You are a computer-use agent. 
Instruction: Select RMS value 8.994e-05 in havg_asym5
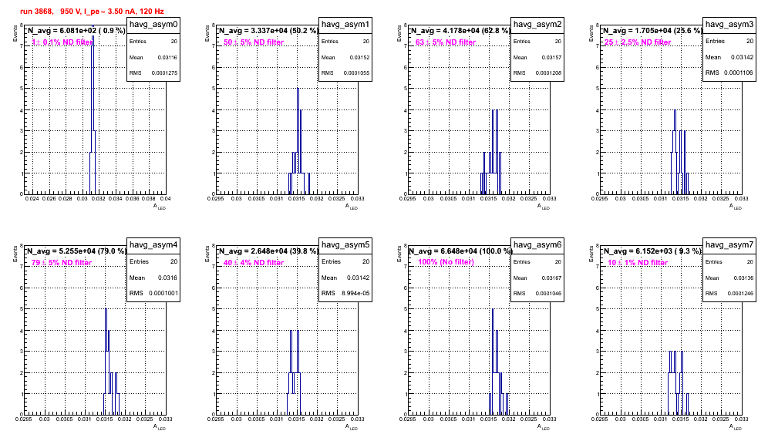(x=356, y=293)
